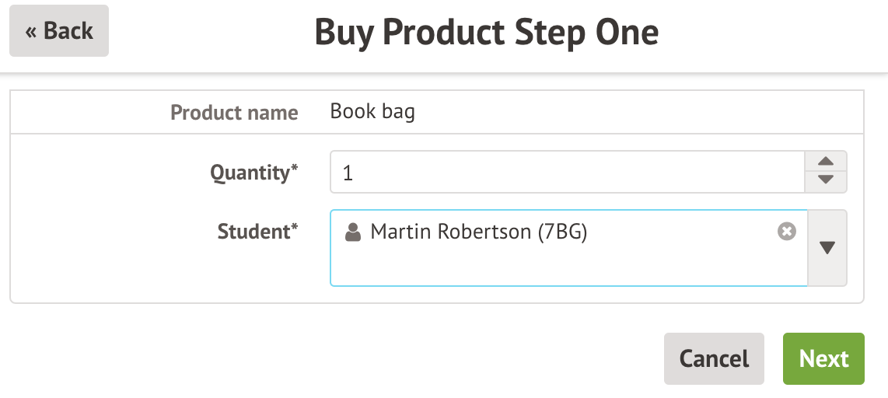Click the Student field label
The image size is (888, 398).
tap(253, 231)
